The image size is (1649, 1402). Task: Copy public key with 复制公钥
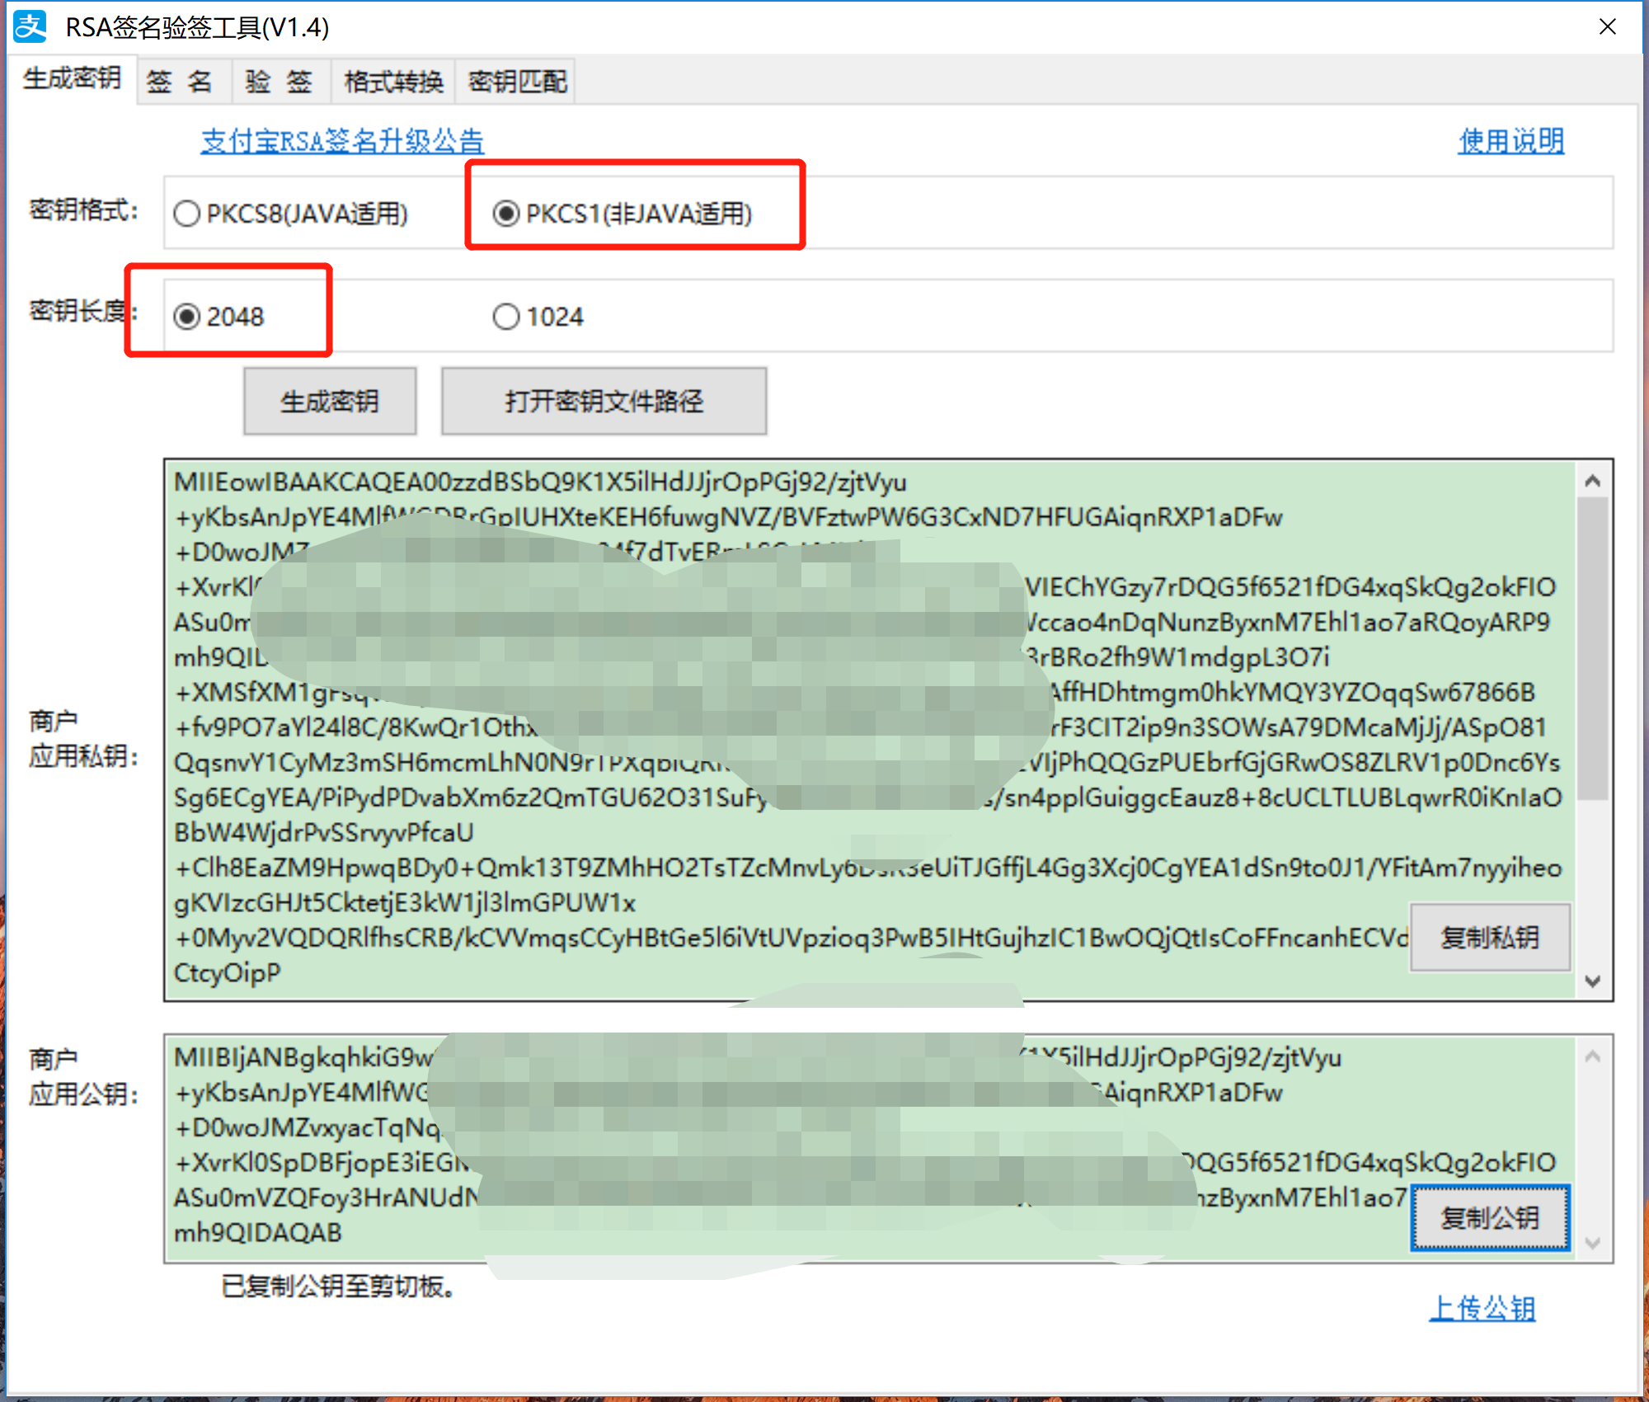(x=1489, y=1218)
